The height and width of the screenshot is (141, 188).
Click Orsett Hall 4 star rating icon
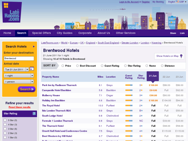pyautogui.click(x=141, y=131)
